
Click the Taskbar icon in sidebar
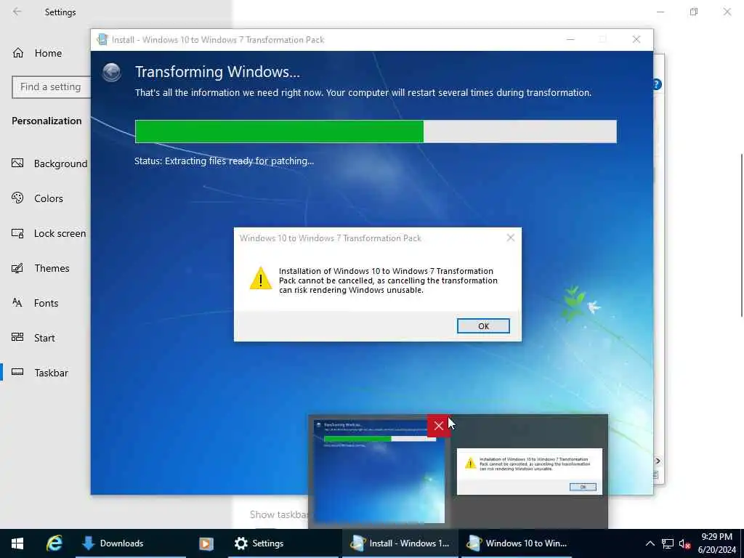click(17, 371)
